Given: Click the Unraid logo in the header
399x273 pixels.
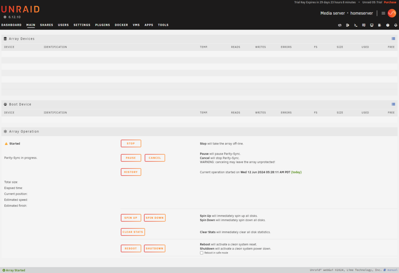Looking at the screenshot, I should 20,9.
